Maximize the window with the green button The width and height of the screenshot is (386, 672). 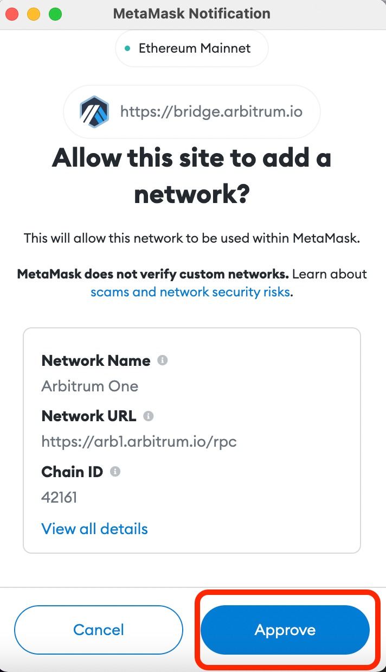[55, 14]
